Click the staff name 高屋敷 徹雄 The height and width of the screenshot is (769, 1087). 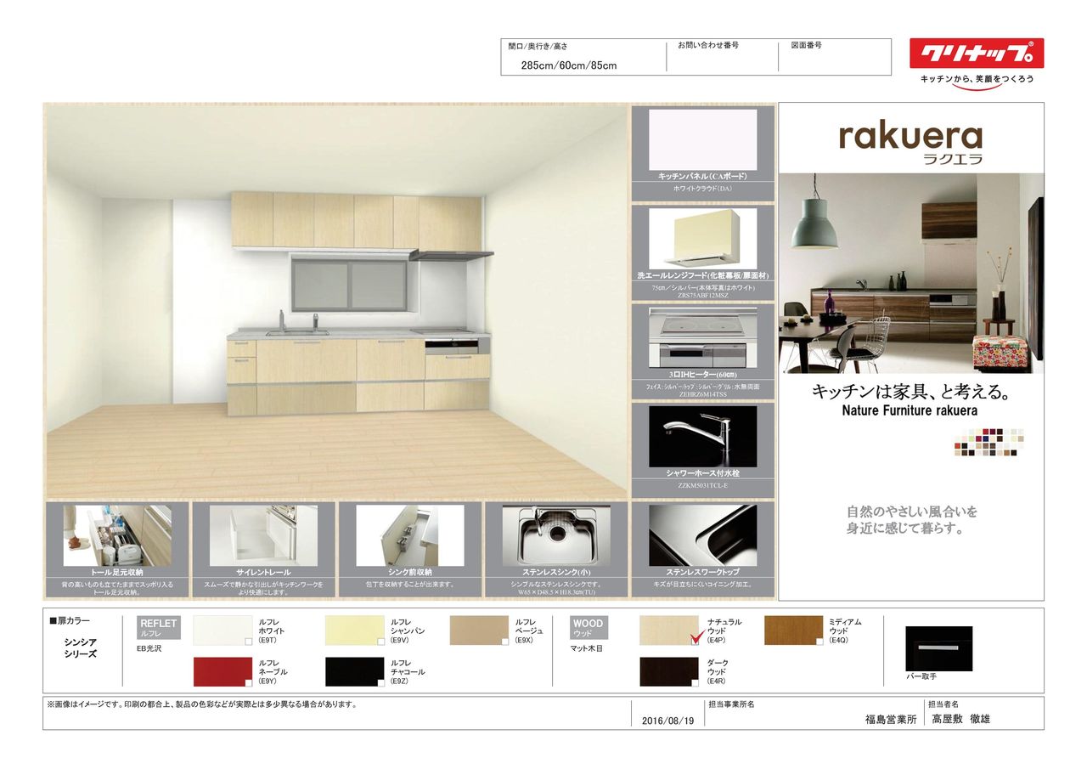click(x=961, y=719)
